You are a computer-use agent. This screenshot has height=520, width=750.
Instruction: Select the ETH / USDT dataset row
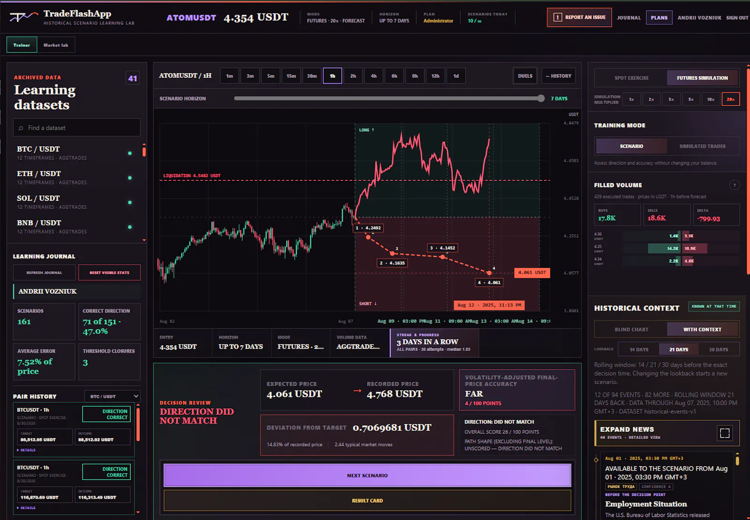point(75,178)
